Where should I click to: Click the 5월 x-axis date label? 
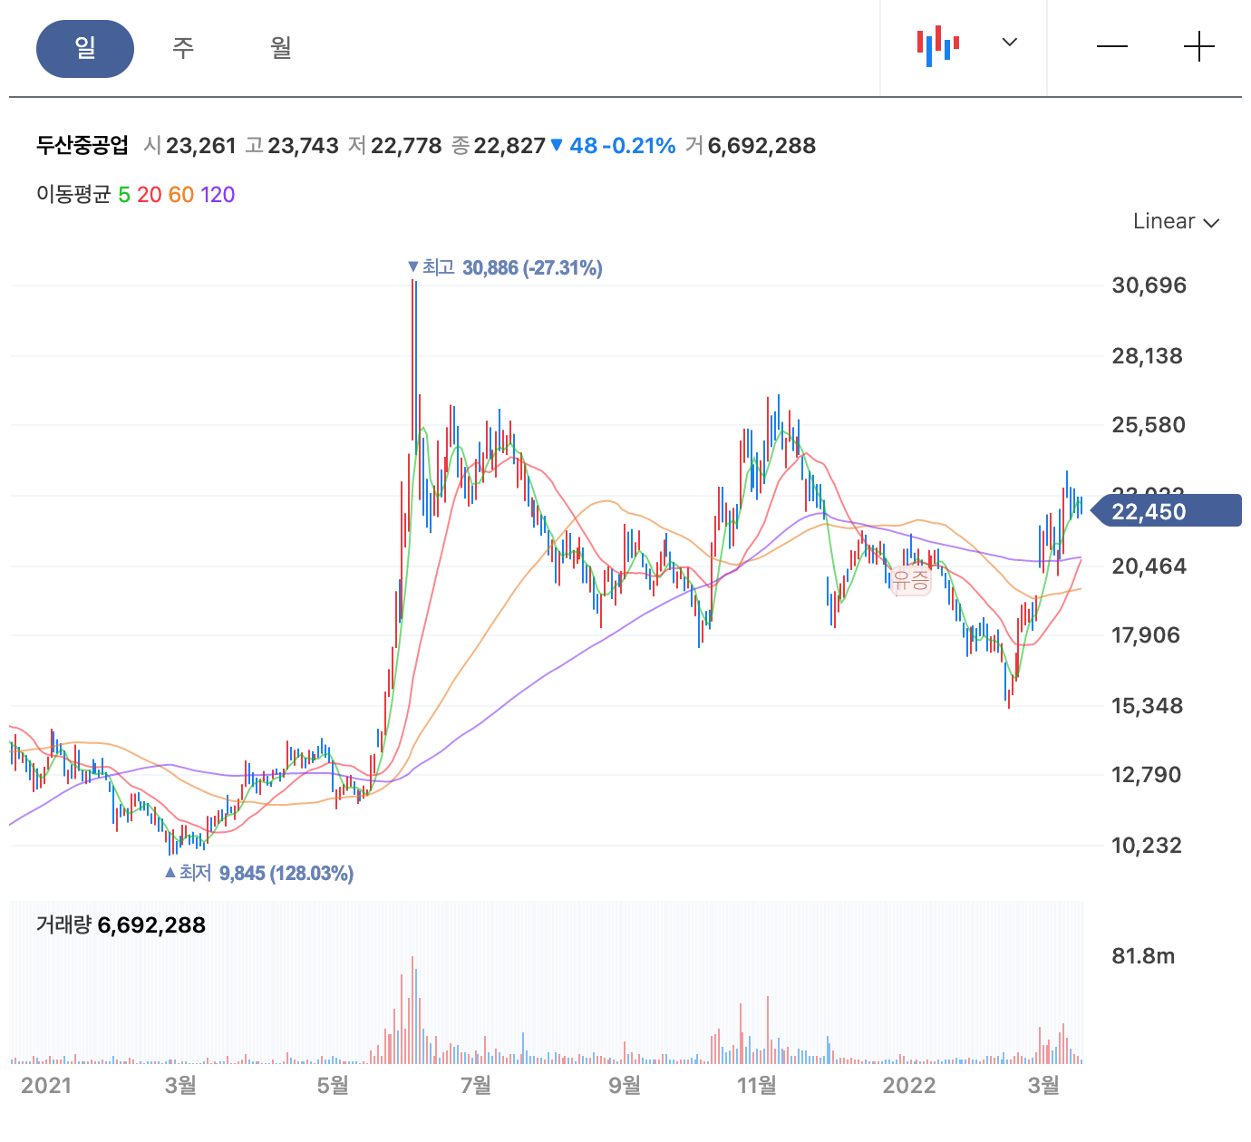coord(333,1085)
